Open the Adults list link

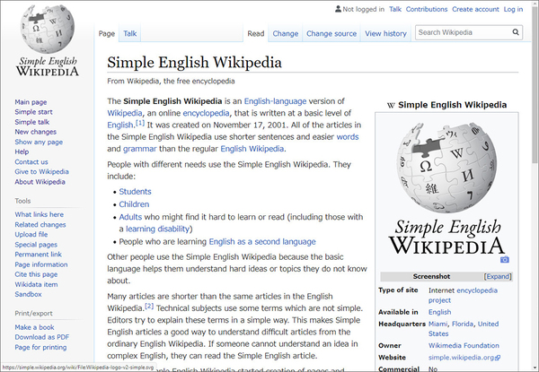(130, 217)
